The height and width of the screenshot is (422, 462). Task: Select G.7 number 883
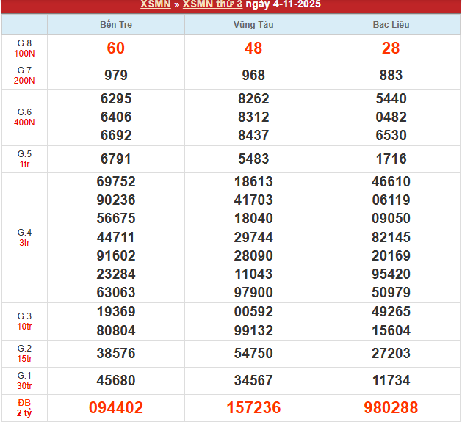point(391,75)
